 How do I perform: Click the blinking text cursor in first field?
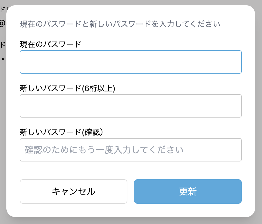[x=25, y=62]
